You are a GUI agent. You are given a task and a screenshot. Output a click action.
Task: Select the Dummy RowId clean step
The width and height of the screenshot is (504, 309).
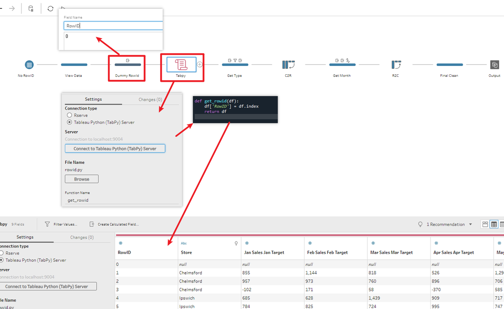tap(127, 65)
